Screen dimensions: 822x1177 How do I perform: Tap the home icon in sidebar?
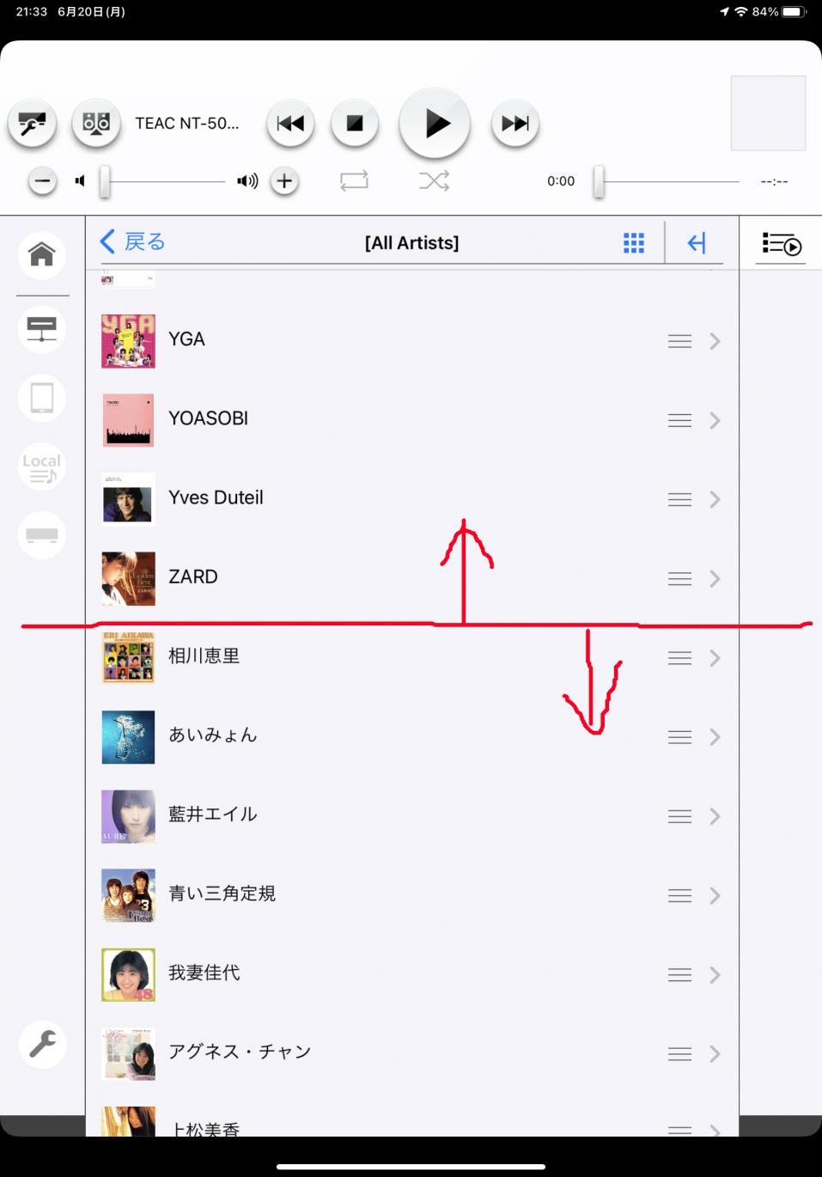(41, 255)
